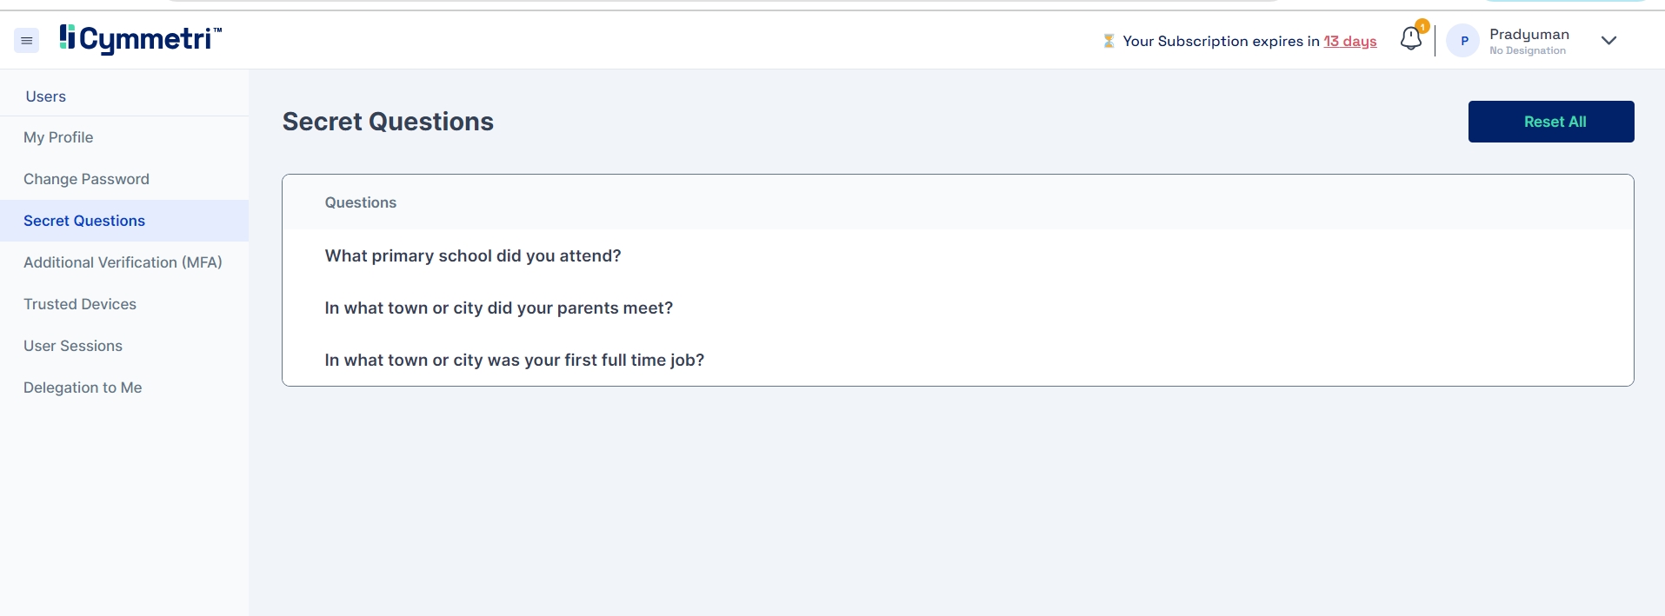The width and height of the screenshot is (1665, 616).
Task: Open Delegation to Me section
Action: (x=83, y=387)
